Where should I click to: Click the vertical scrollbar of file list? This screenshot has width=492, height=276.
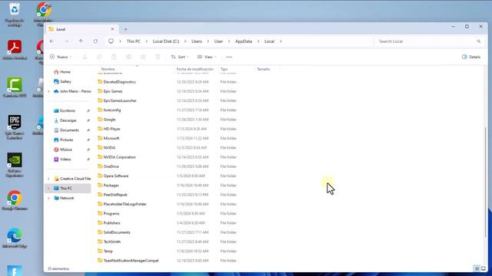[485, 182]
